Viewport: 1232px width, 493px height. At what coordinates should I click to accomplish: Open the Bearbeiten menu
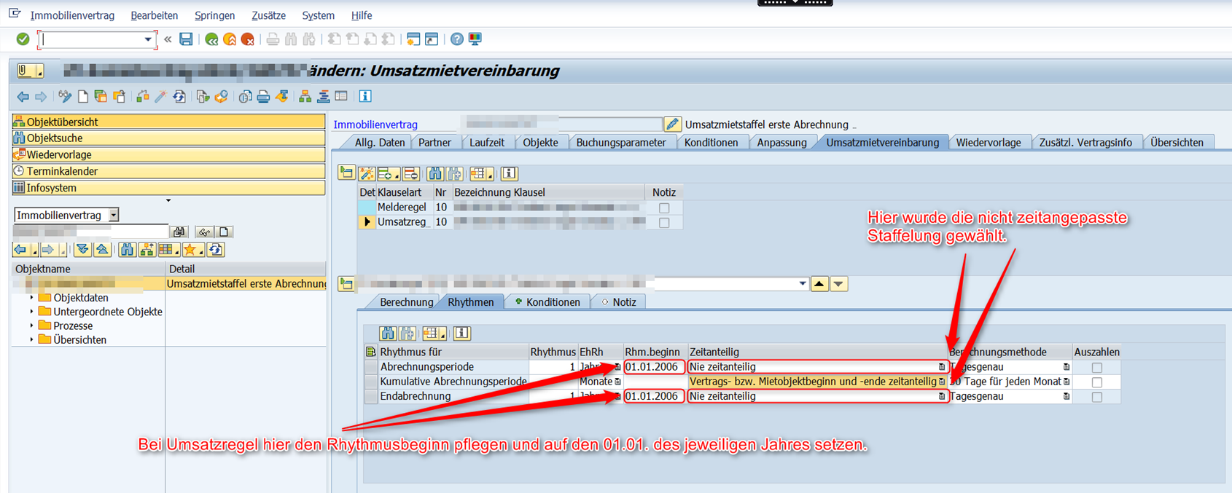coord(154,15)
